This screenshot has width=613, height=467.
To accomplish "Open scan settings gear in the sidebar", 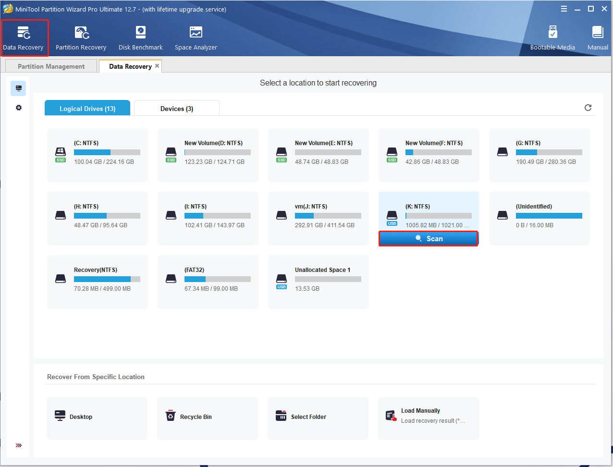I will 19,108.
